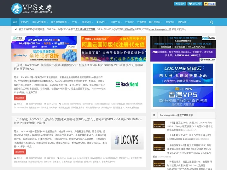Viewport: 227px width, 170px height.
Task: Open the BudgetVM CN2回国线路 banner
Action: click(183, 55)
